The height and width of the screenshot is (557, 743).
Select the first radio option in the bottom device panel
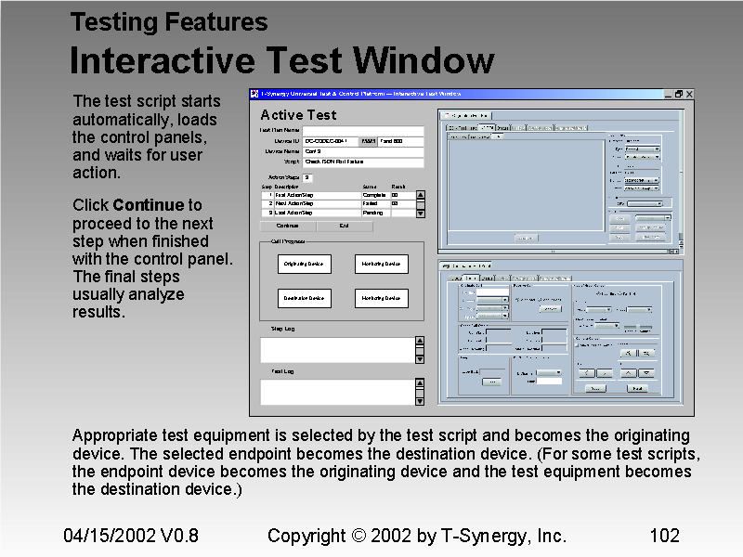click(x=518, y=300)
